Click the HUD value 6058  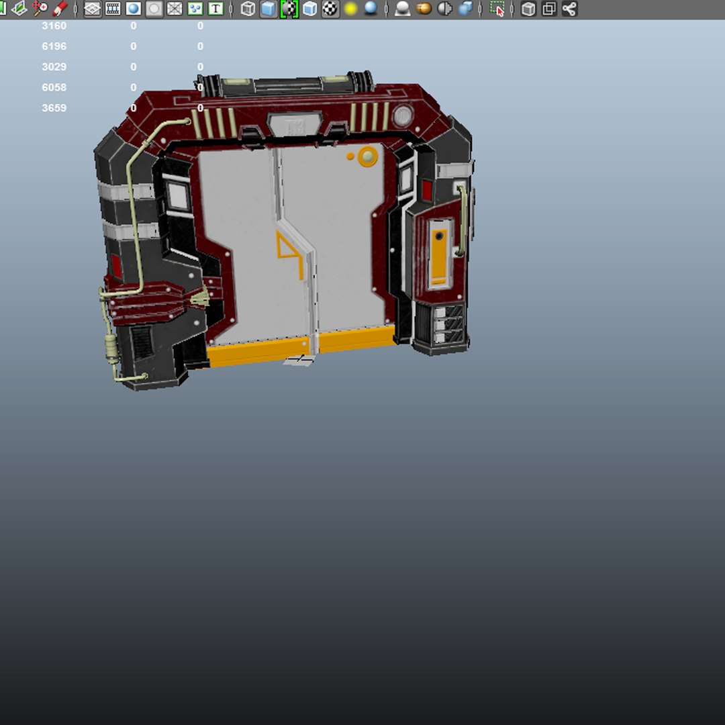pyautogui.click(x=54, y=87)
